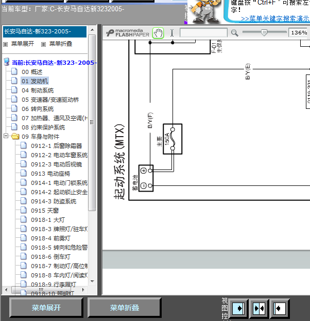The image size is (310, 321).
Task: Click page icon of 0915 天窗
Action: (x=24, y=210)
